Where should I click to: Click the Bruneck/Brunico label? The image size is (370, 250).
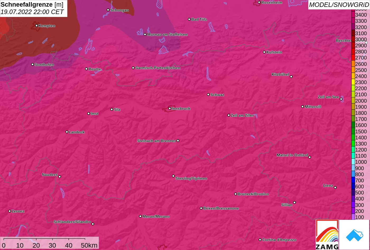253,194
